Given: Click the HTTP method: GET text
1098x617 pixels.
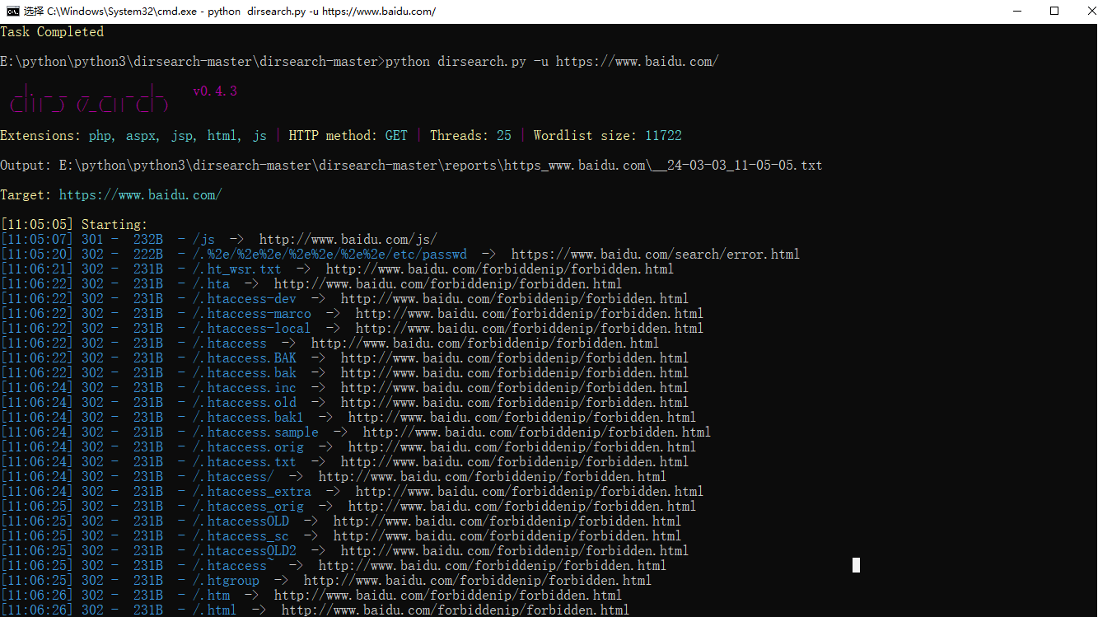Looking at the screenshot, I should click(x=348, y=136).
